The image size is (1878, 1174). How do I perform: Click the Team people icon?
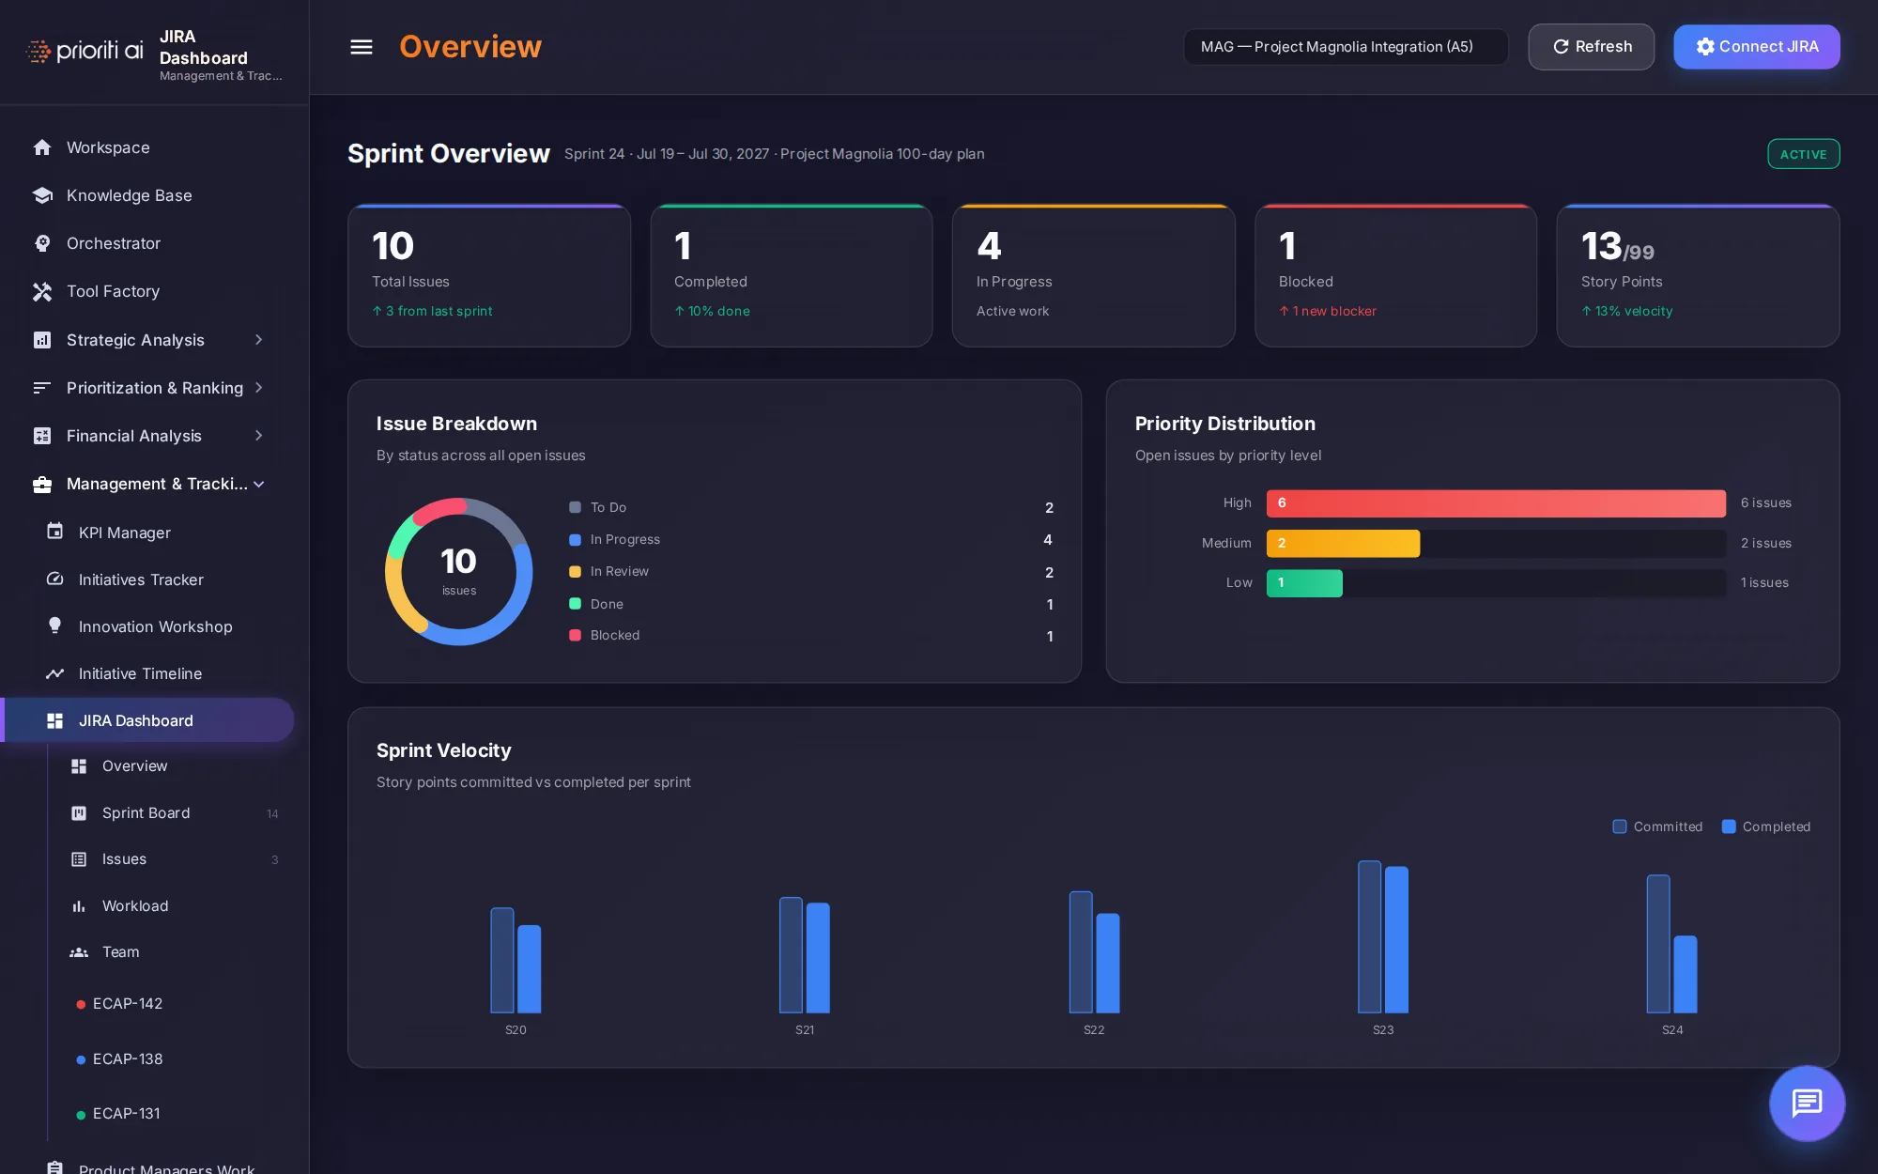[79, 952]
